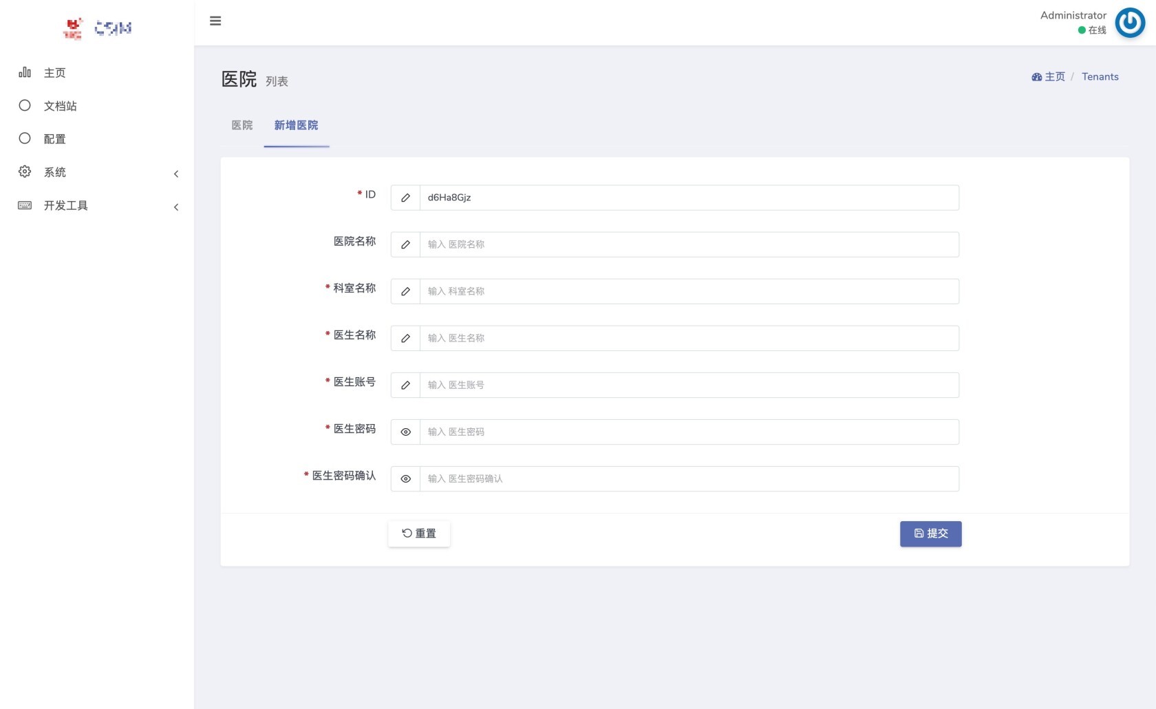1156x709 pixels.
Task: Focus the 医生密码 input field
Action: 689,432
